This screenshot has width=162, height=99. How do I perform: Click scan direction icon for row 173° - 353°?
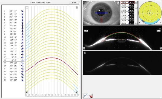(22, 63)
